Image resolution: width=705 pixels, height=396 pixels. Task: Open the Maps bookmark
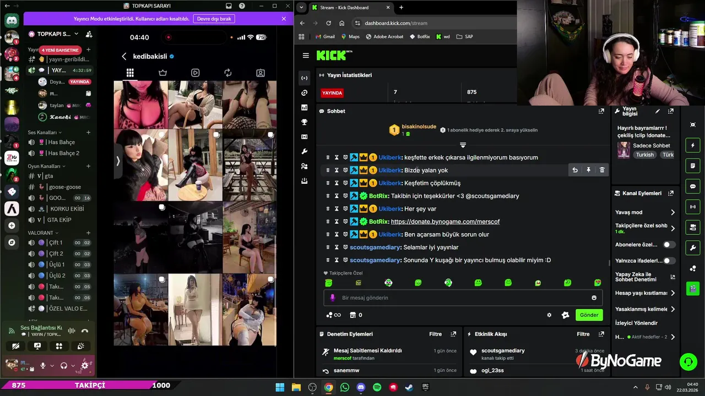350,37
